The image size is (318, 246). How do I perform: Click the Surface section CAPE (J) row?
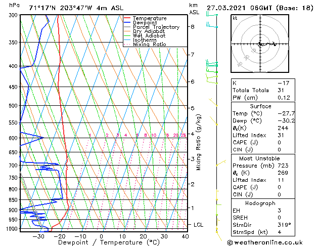coord(263,142)
